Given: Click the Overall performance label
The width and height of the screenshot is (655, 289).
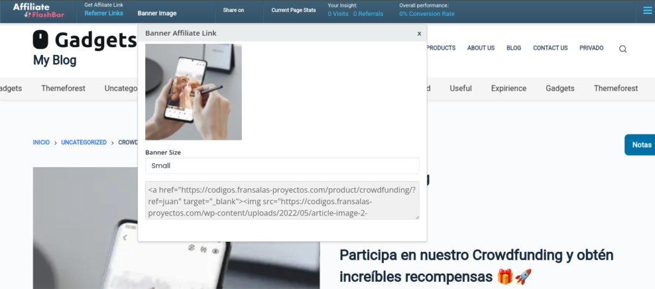Looking at the screenshot, I should click(x=423, y=5).
